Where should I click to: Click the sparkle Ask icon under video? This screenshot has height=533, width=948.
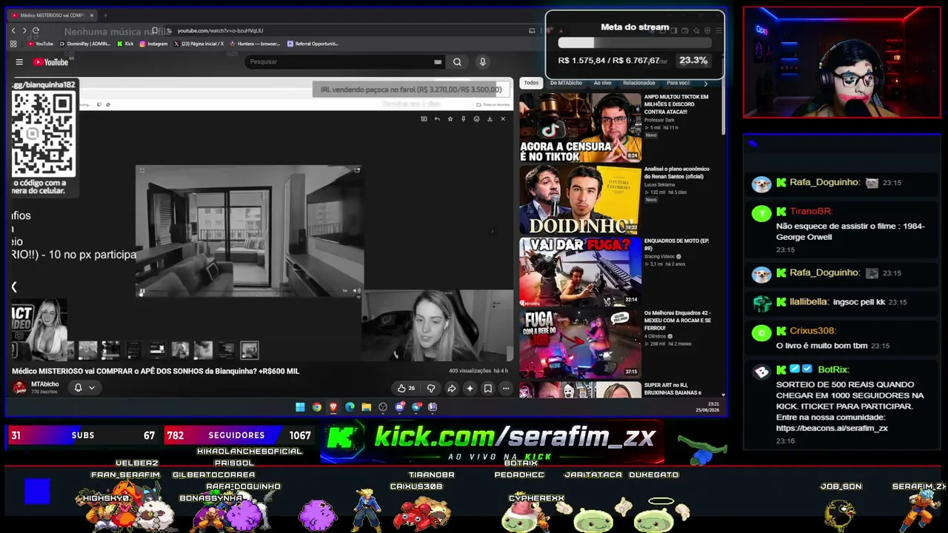click(470, 388)
